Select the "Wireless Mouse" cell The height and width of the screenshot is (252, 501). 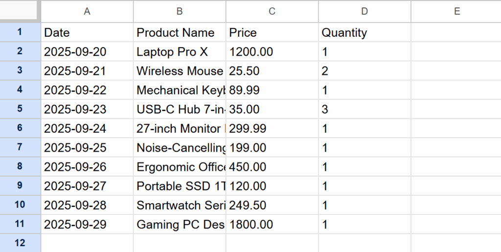[x=180, y=71]
